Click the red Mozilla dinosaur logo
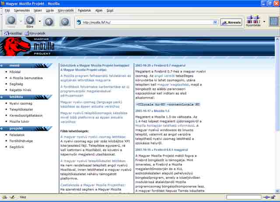This screenshot has height=202, width=280. coord(15,46)
